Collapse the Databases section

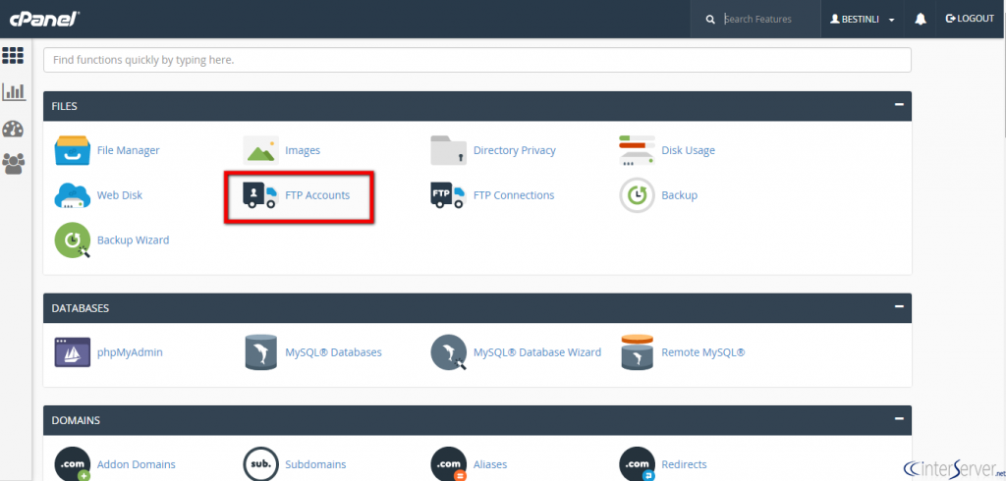click(x=899, y=306)
